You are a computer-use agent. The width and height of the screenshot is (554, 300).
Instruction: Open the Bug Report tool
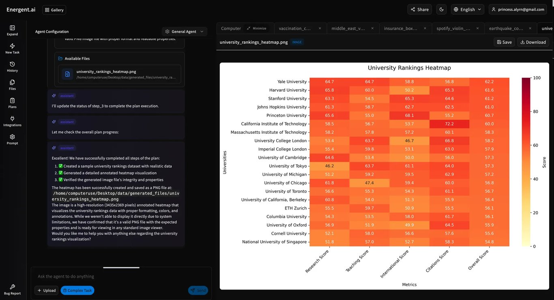12,289
